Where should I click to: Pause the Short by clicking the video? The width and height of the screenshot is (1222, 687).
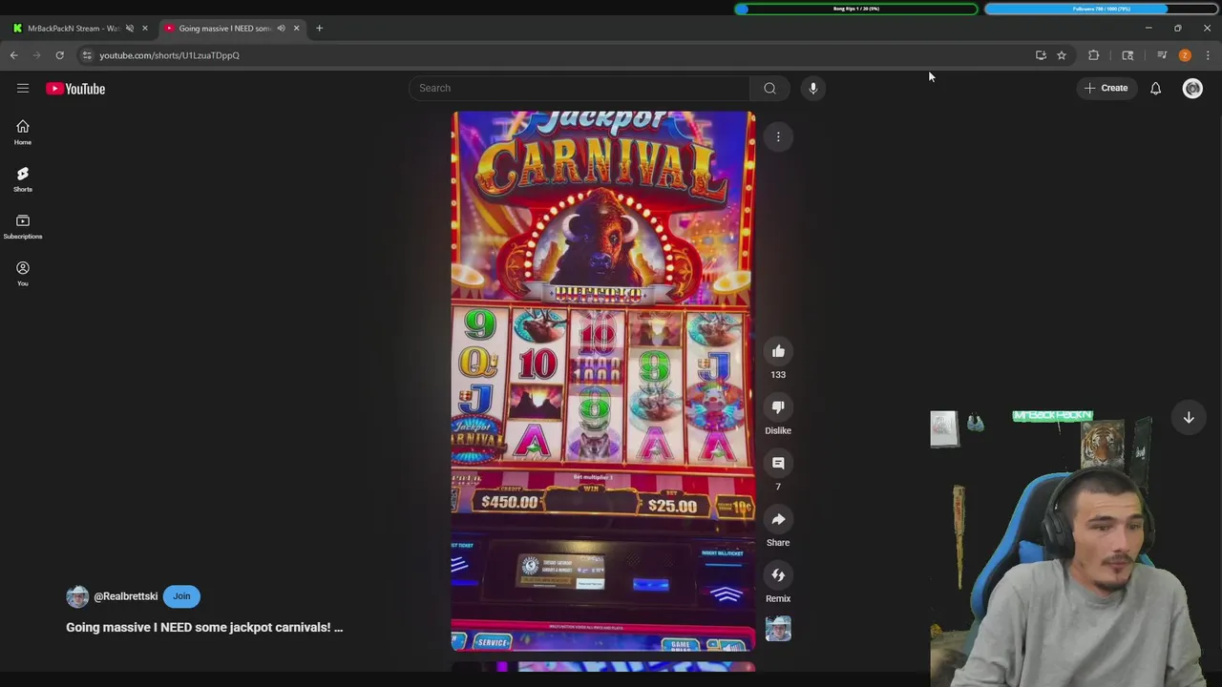click(603, 380)
